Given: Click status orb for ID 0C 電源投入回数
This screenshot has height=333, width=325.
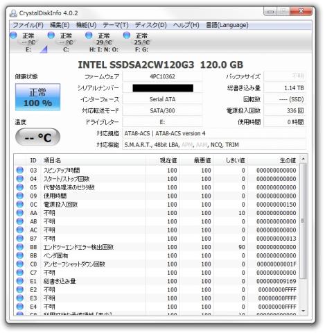Looking at the screenshot, I should click(20, 205).
